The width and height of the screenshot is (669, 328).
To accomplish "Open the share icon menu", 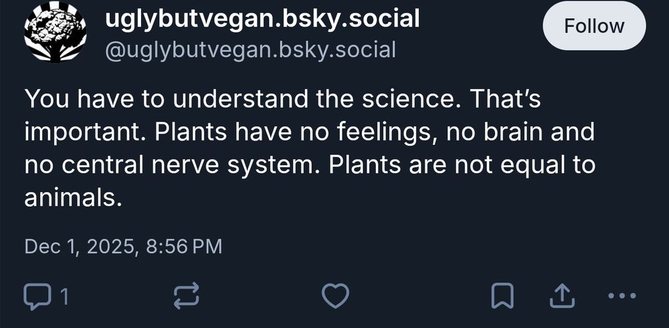I will click(x=563, y=296).
